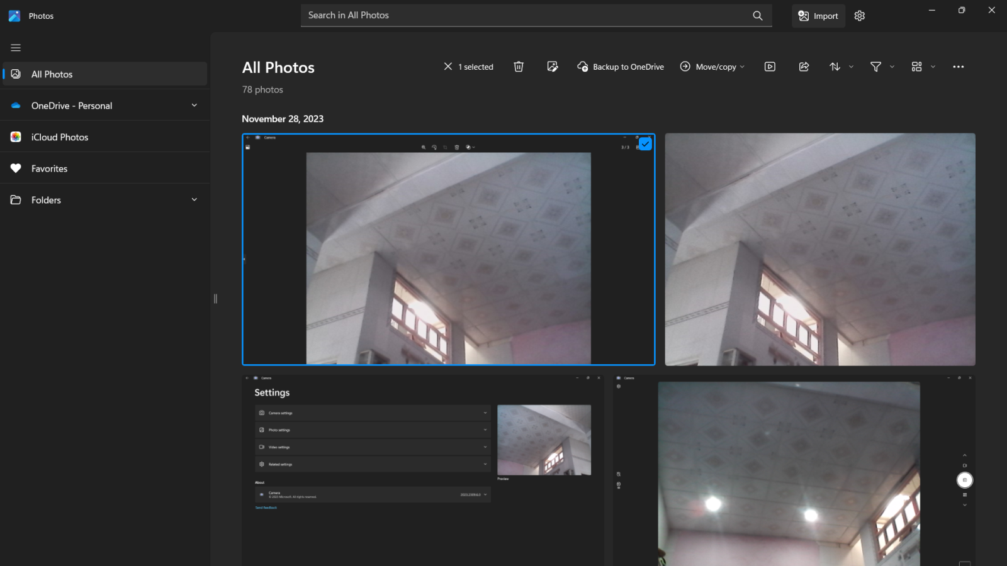The width and height of the screenshot is (1007, 566).
Task: Uncheck the selected first photo's checkbox
Action: [645, 144]
